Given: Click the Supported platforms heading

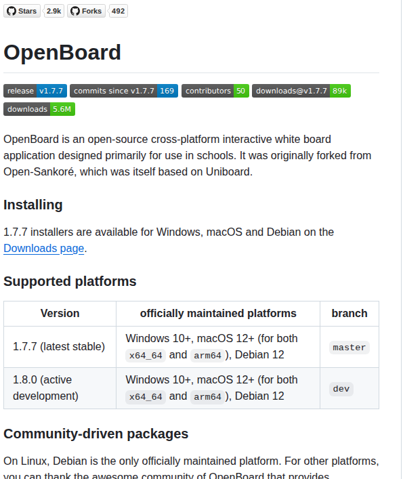Looking at the screenshot, I should tap(70, 281).
